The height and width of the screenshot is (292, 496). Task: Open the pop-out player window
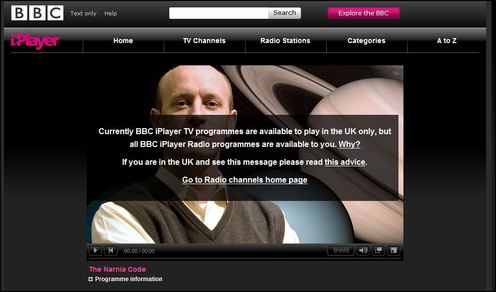(x=378, y=250)
